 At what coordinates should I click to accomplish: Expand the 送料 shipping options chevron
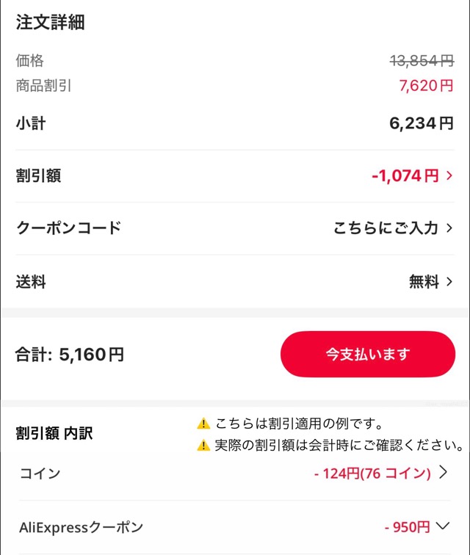point(449,281)
